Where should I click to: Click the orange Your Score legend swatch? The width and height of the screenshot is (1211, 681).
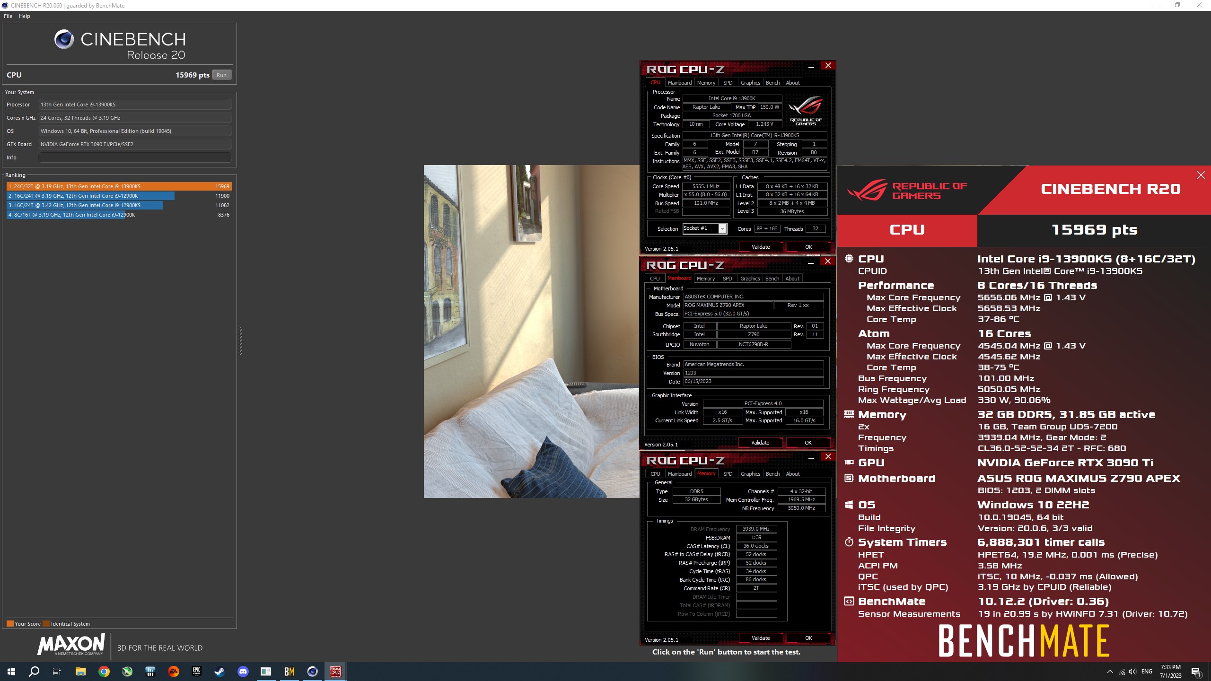10,624
